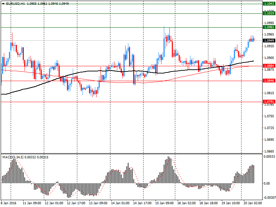The width and height of the screenshot is (276, 207).
Task: Click the 1.0755 price scale value
Action: point(269,116)
